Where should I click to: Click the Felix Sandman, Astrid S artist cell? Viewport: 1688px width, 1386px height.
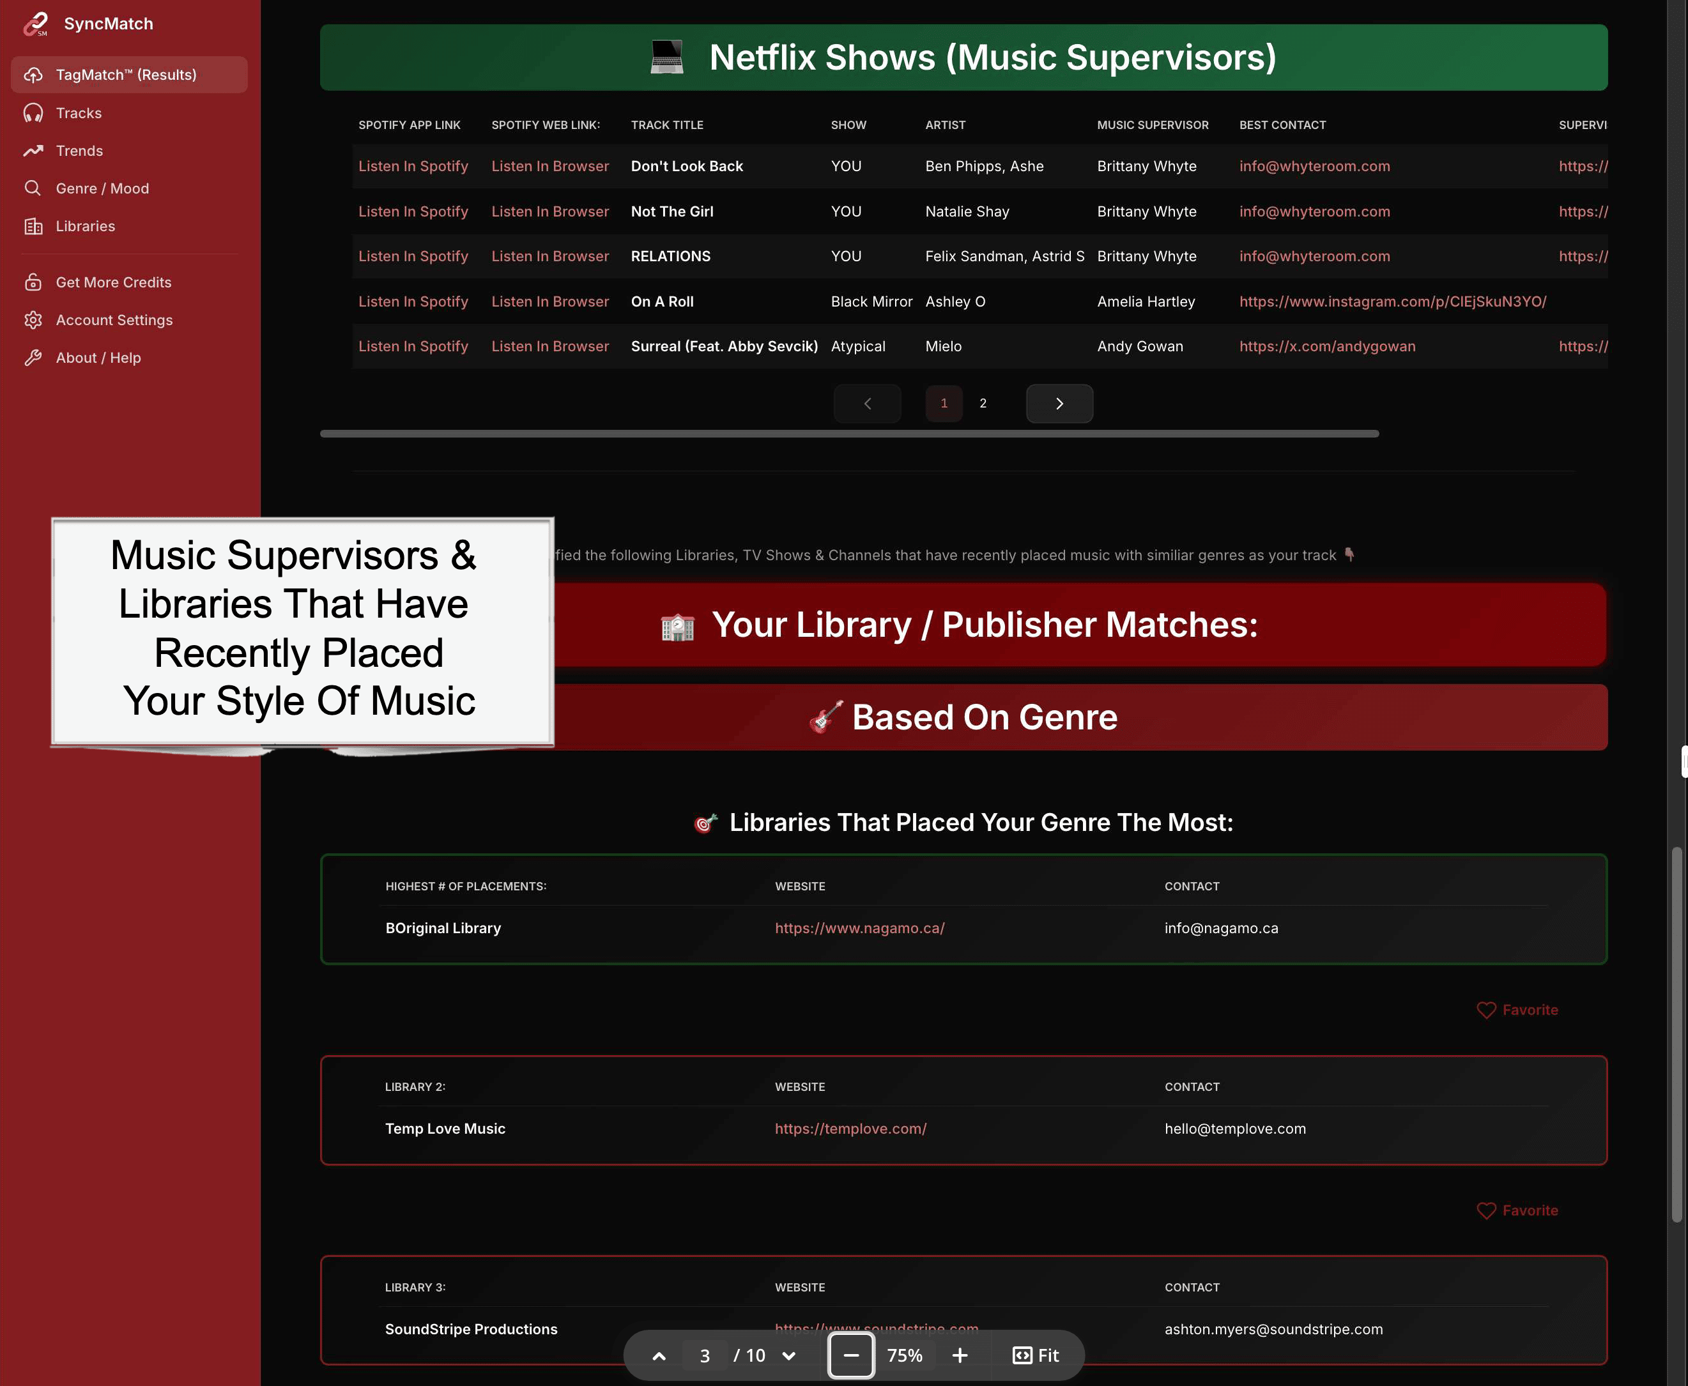coord(1004,256)
